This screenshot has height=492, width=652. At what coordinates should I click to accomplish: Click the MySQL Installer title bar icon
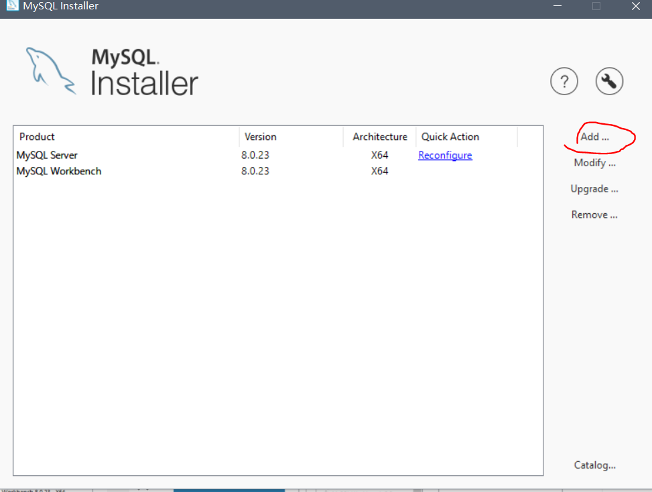click(13, 5)
